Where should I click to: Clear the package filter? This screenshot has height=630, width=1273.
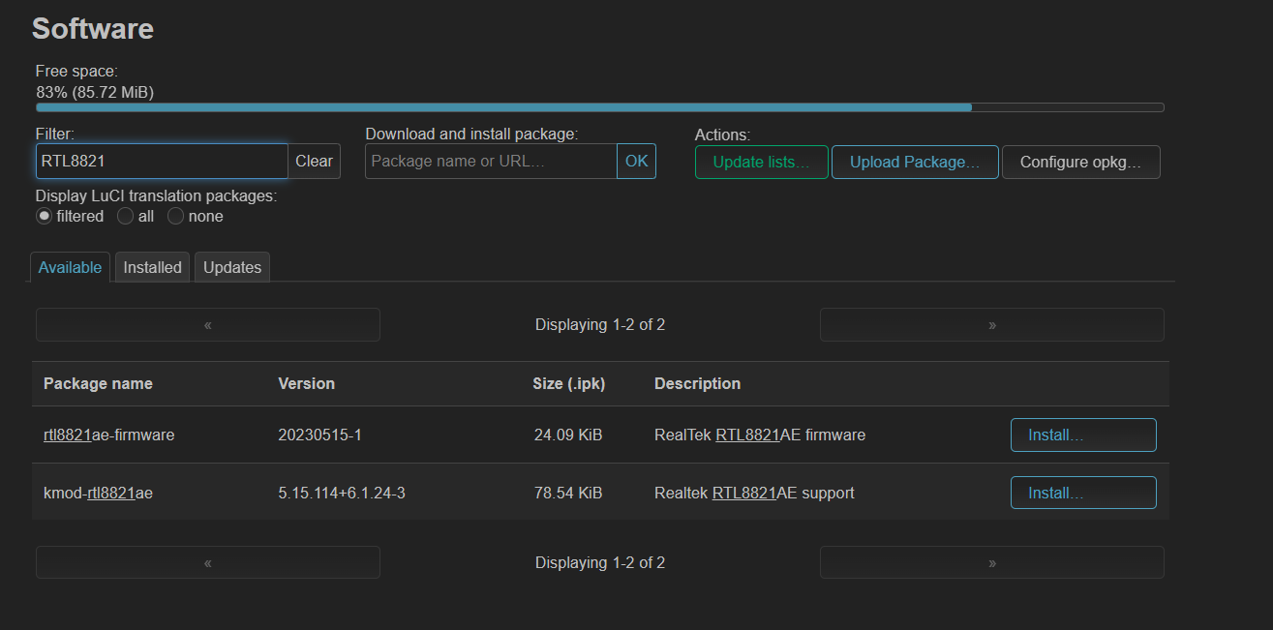pyautogui.click(x=314, y=162)
